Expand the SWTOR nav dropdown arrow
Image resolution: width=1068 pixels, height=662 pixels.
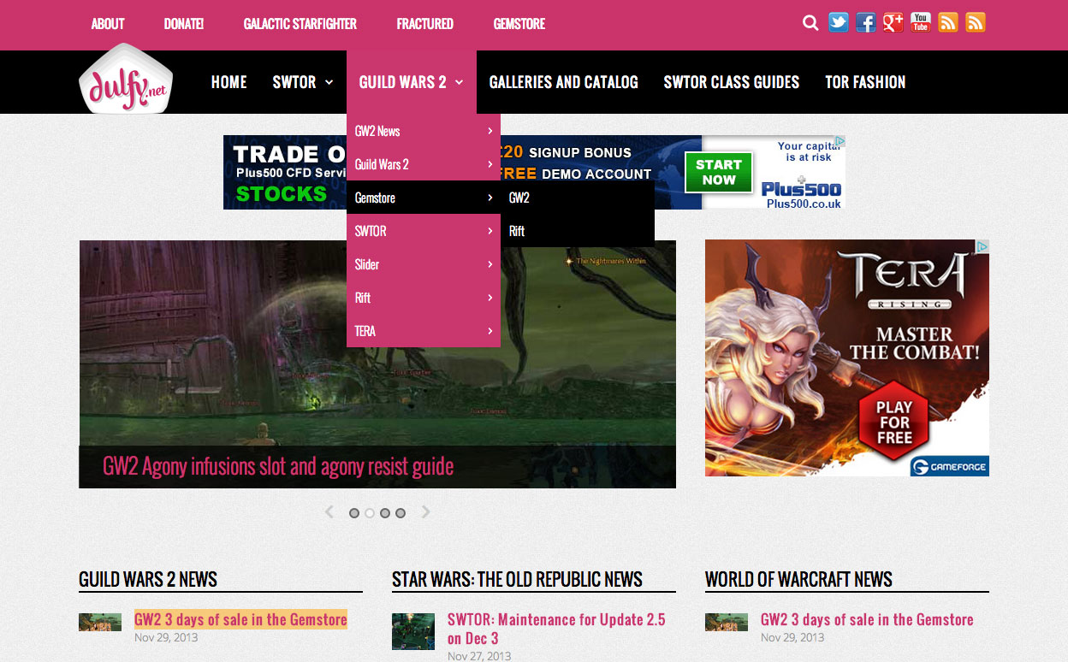tap(329, 82)
